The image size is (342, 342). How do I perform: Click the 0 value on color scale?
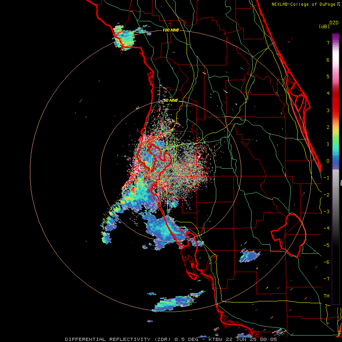pos(328,161)
